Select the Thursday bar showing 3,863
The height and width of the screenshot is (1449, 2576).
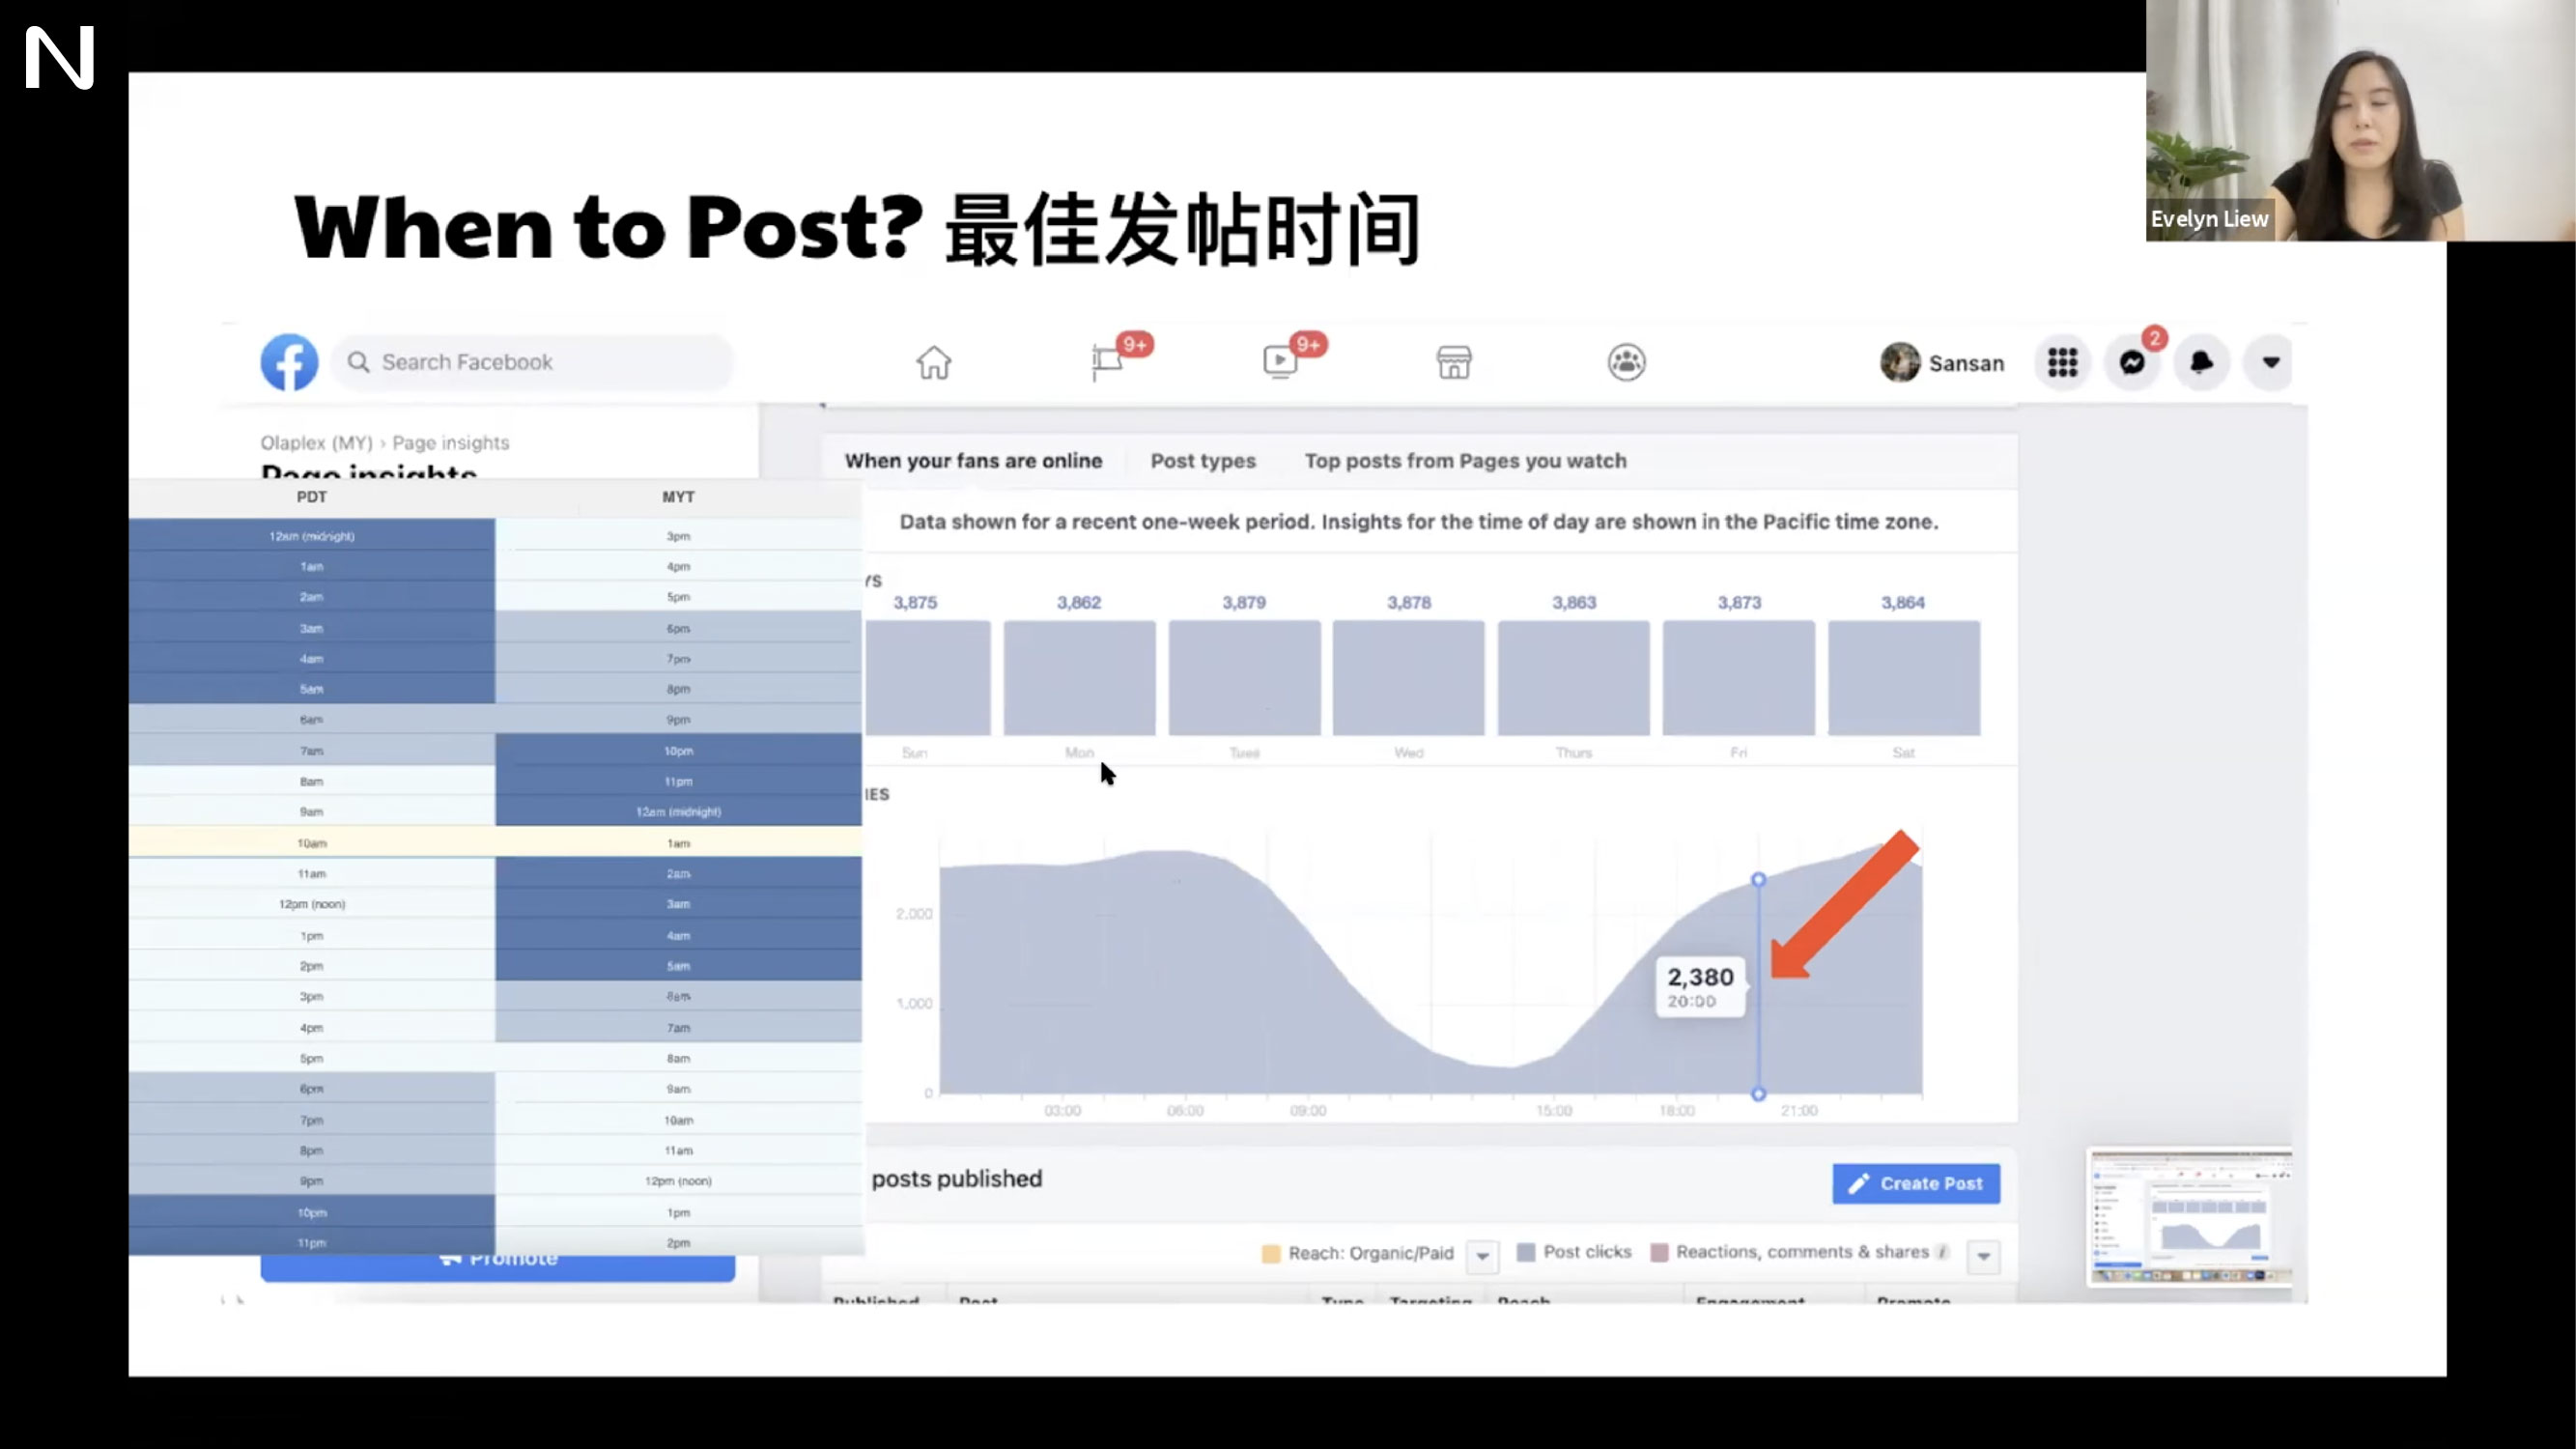pyautogui.click(x=1573, y=678)
